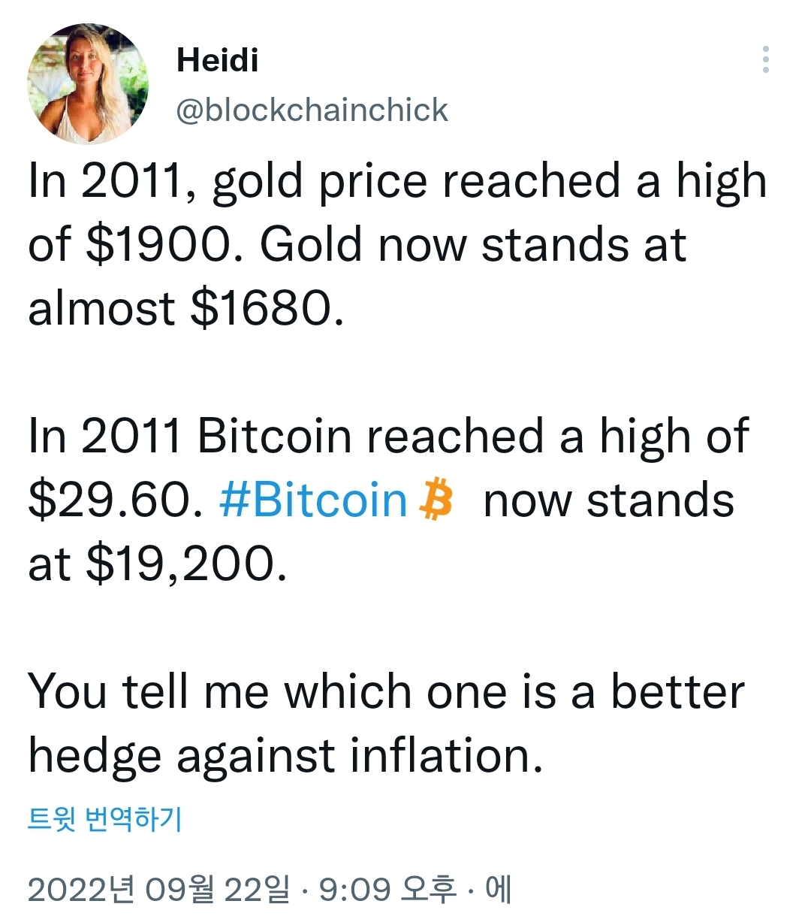Open Heidi's profile picture
The width and height of the screenshot is (811, 916).
tap(88, 84)
